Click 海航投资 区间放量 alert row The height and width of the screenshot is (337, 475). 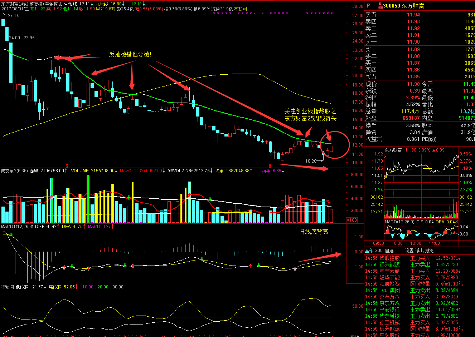click(x=420, y=284)
